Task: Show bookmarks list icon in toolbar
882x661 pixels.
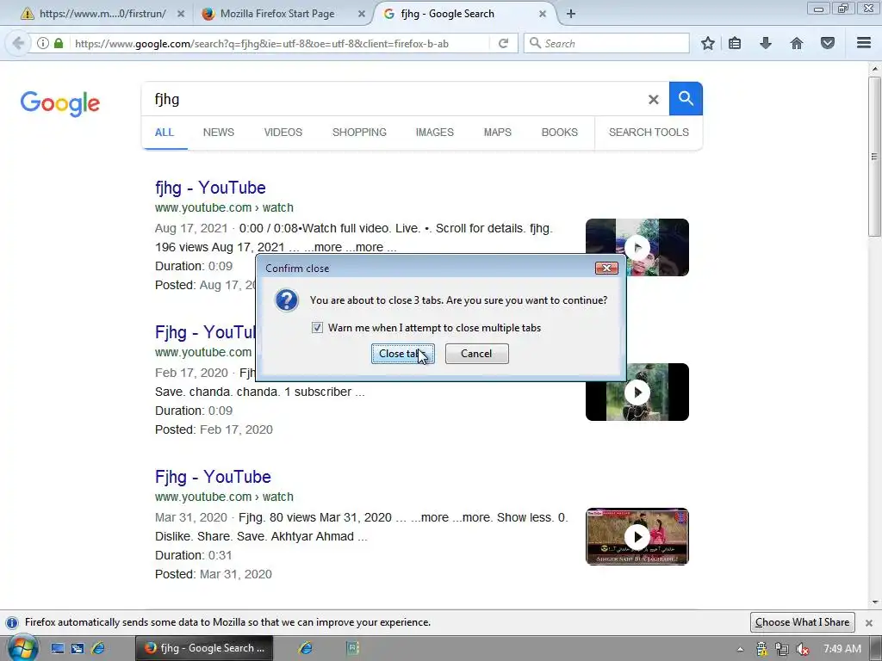Action: click(x=735, y=43)
